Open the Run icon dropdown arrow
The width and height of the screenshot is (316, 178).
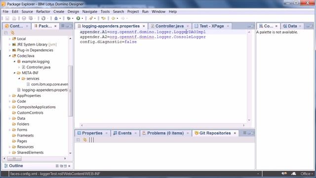coord(82,19)
